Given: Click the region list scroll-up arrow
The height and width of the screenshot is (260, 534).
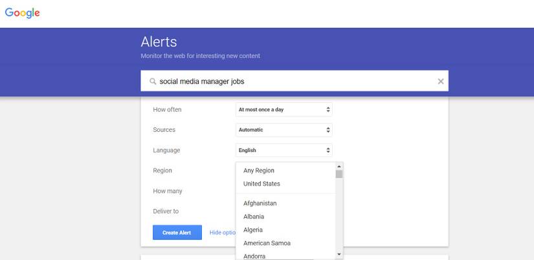Looking at the screenshot, I should (x=339, y=166).
